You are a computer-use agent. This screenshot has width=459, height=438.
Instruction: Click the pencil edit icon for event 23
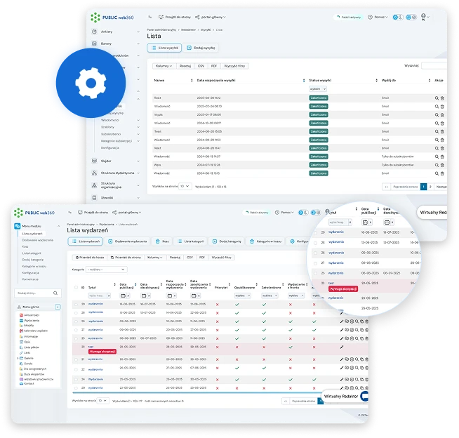click(342, 347)
